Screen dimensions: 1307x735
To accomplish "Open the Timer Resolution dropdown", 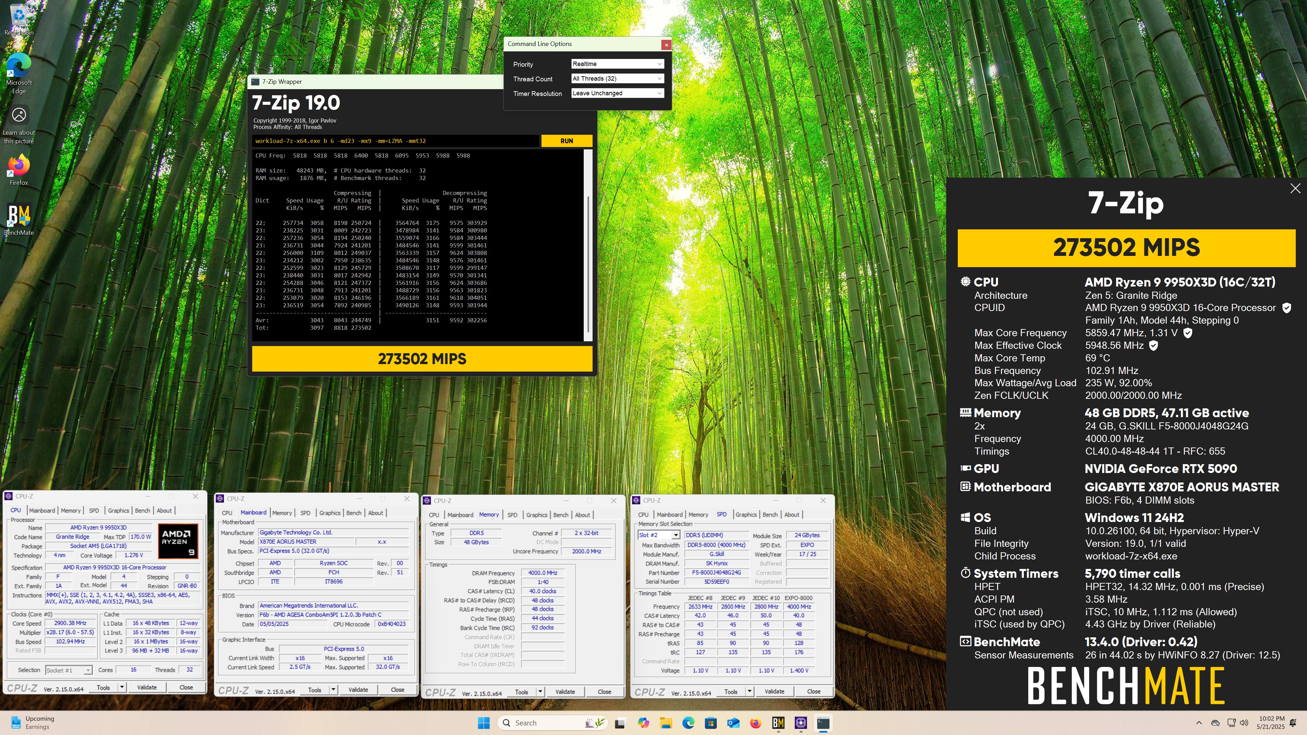I will click(x=617, y=93).
